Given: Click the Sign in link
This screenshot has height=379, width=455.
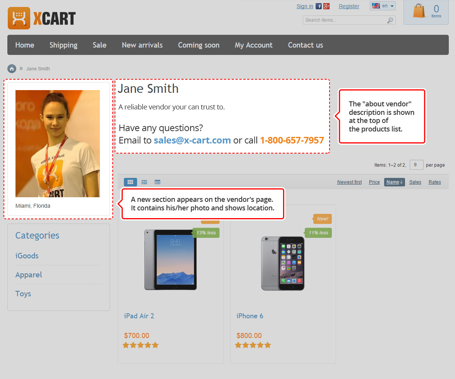Looking at the screenshot, I should tap(305, 6).
